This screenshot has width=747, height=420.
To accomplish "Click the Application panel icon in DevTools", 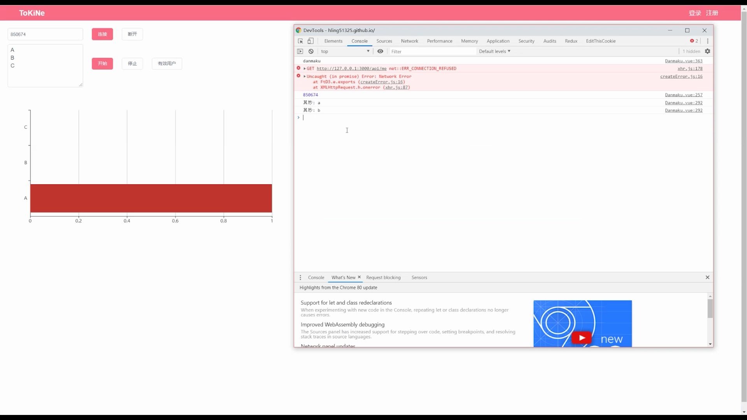I will tap(498, 41).
